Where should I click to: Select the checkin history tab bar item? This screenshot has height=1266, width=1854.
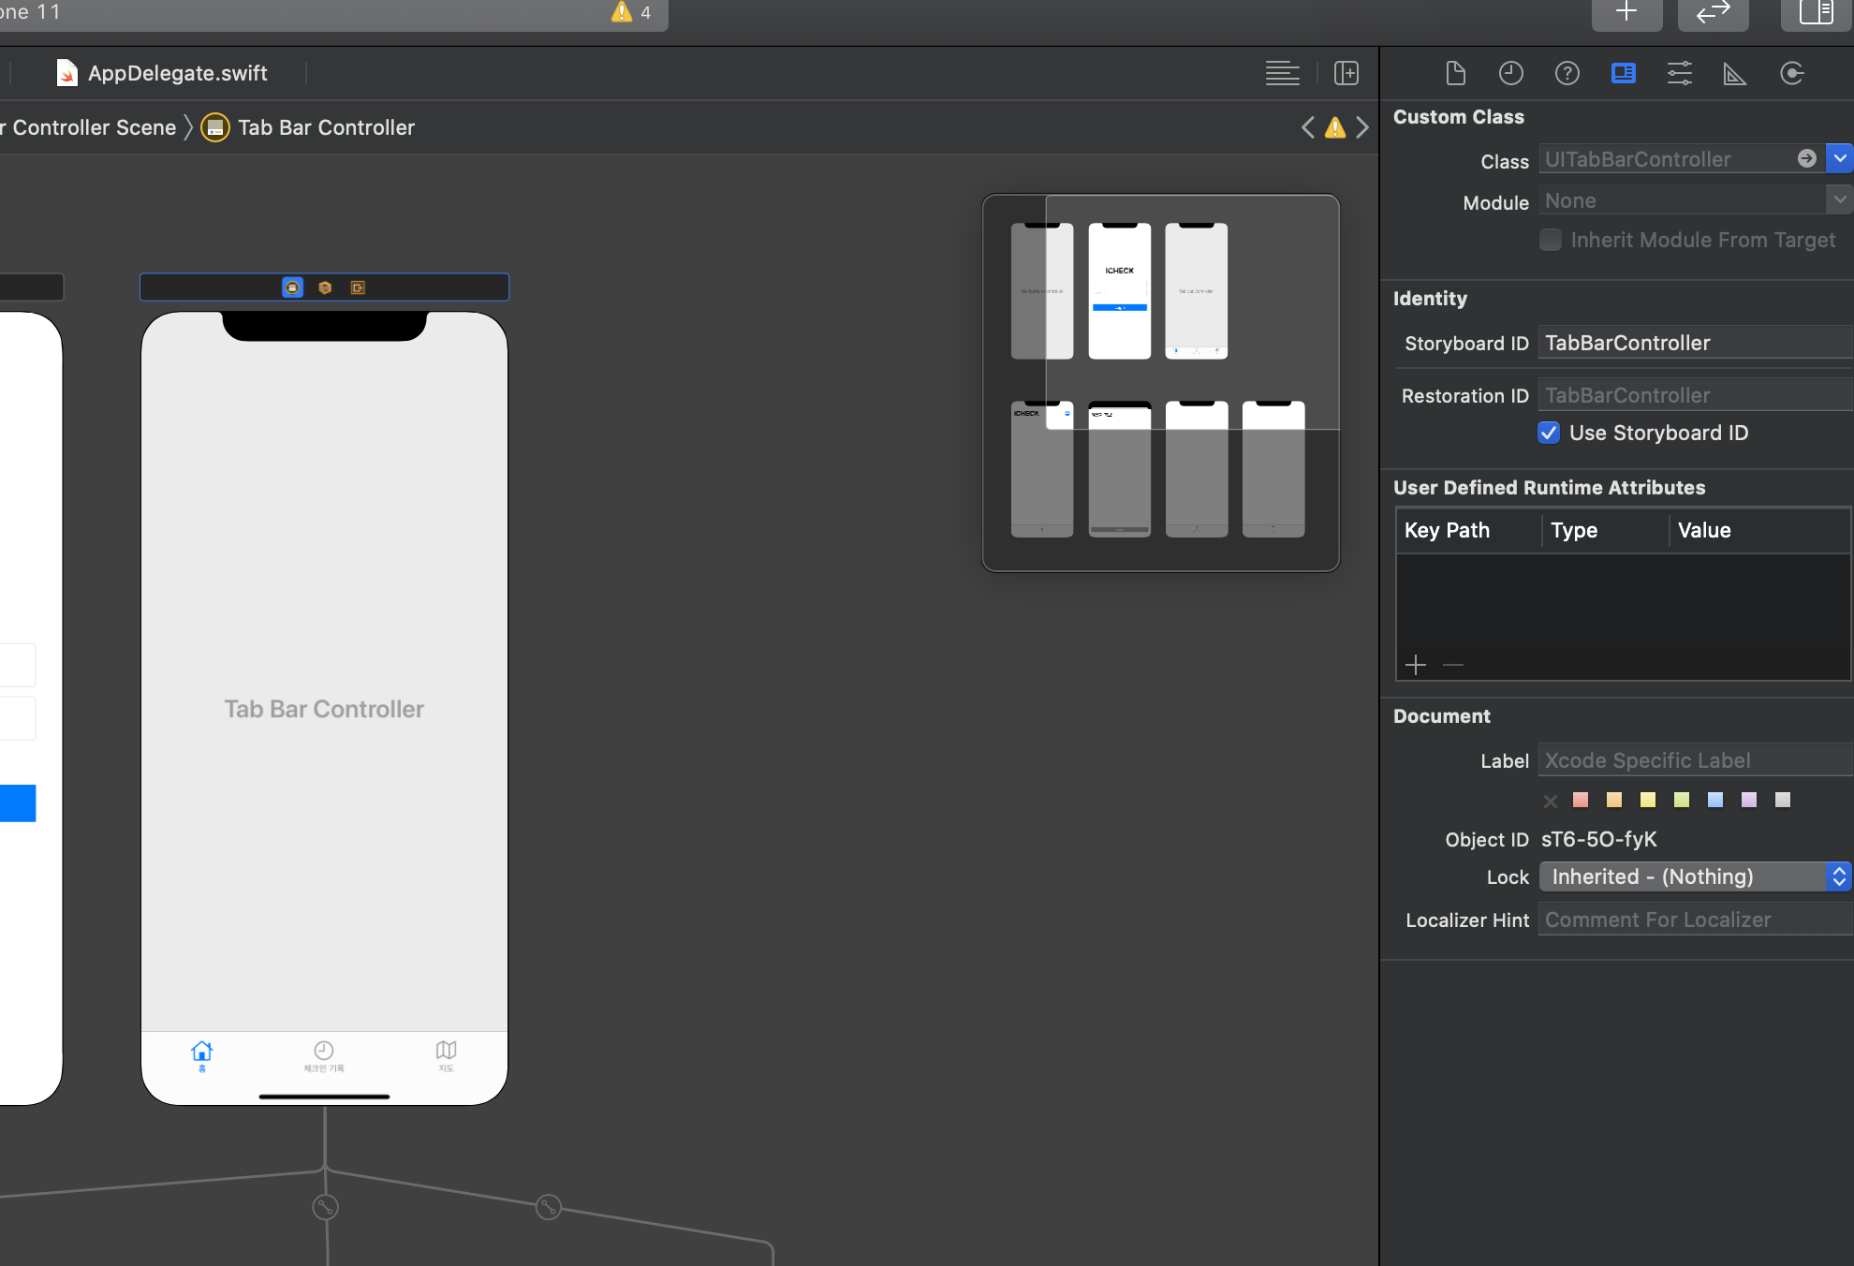point(324,1055)
